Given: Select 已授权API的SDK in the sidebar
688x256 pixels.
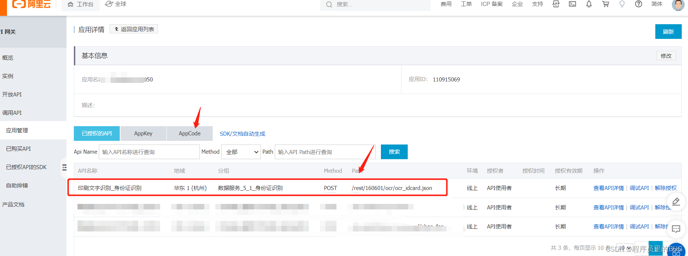Looking at the screenshot, I should click(x=26, y=167).
